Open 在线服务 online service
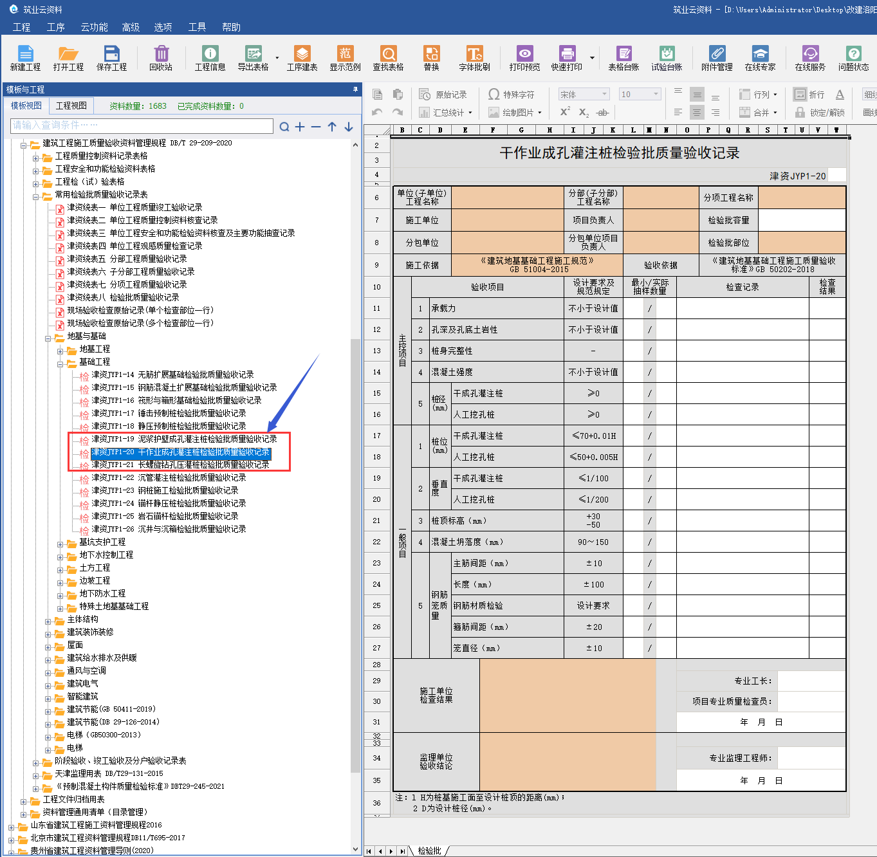 810,58
